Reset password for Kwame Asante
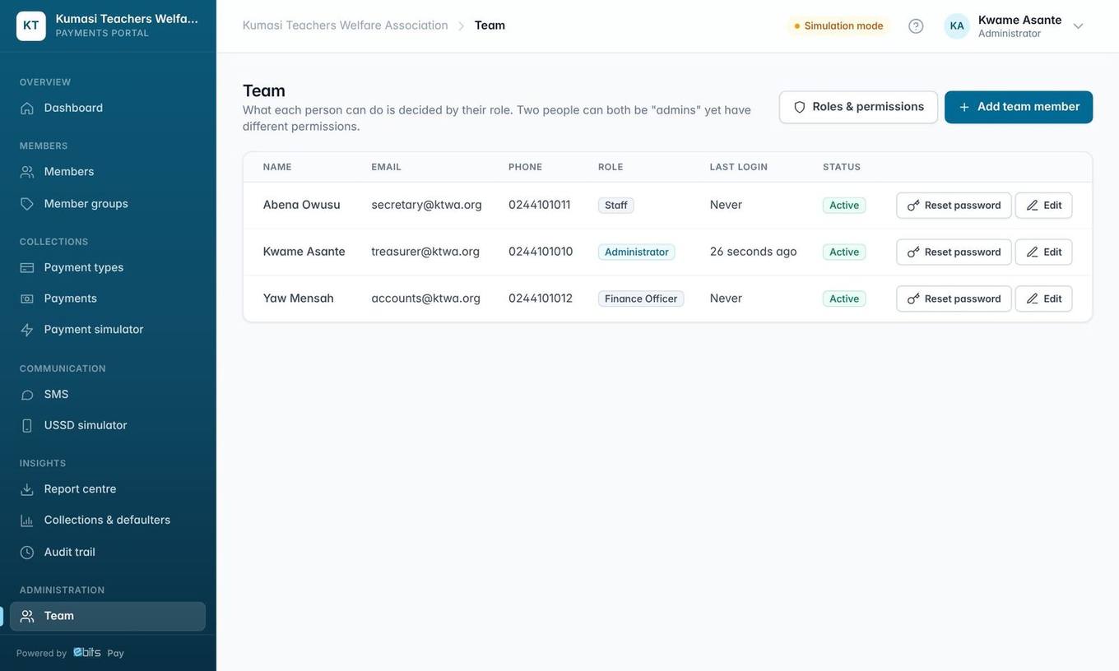This screenshot has height=671, width=1119. click(954, 252)
